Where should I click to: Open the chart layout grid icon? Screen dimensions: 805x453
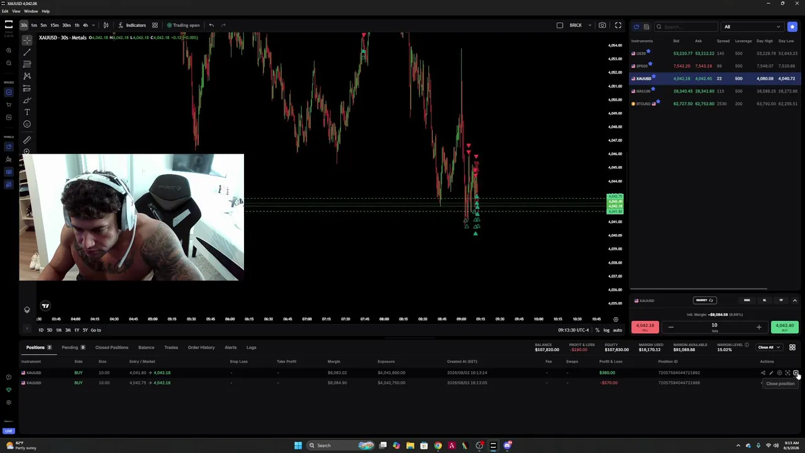click(x=155, y=25)
